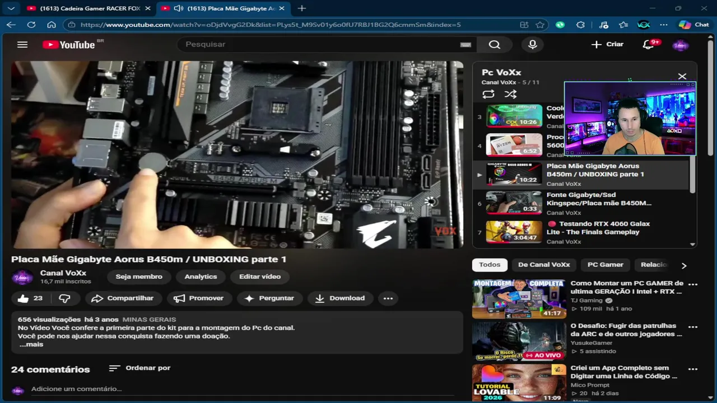The width and height of the screenshot is (717, 403).
Task: Add page to favorites star
Action: 540,25
